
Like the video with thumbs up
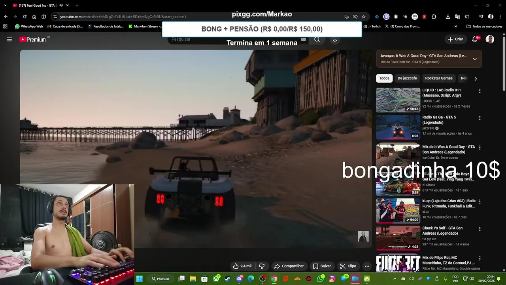(242, 266)
